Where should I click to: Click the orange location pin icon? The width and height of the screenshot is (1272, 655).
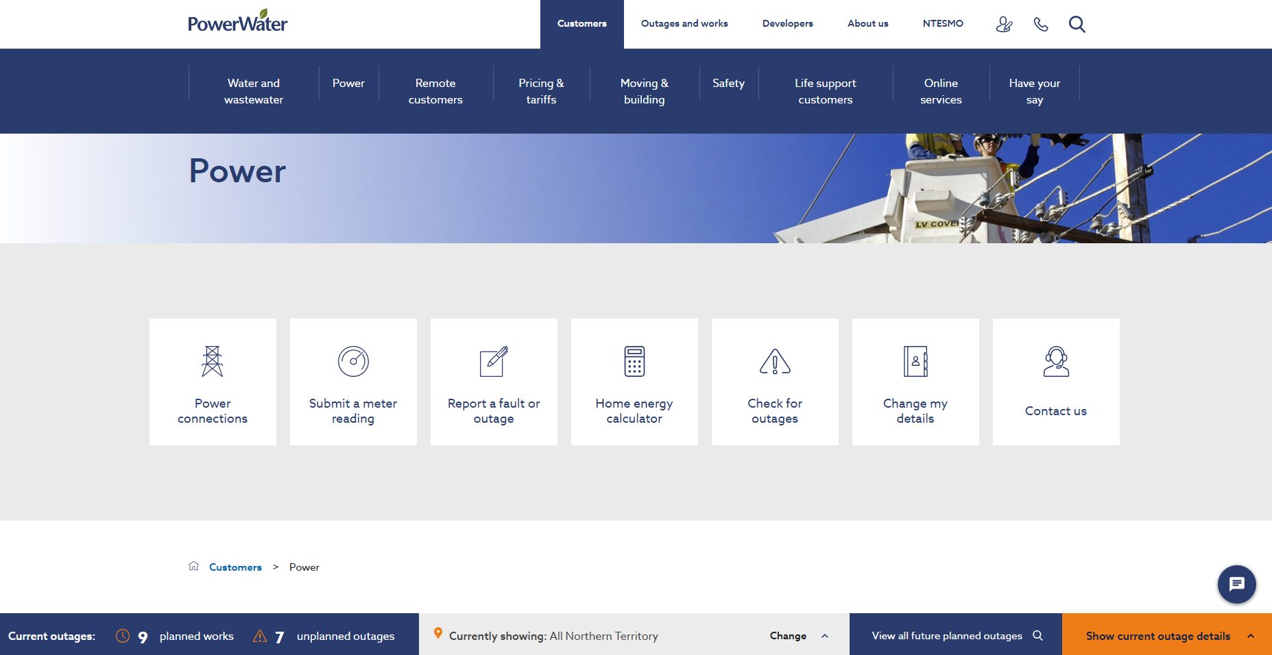(438, 634)
